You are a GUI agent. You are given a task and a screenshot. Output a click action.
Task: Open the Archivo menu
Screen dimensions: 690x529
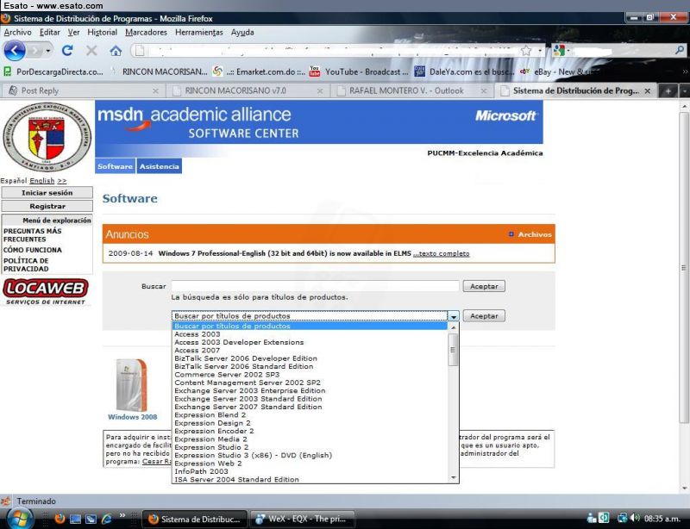coord(17,33)
